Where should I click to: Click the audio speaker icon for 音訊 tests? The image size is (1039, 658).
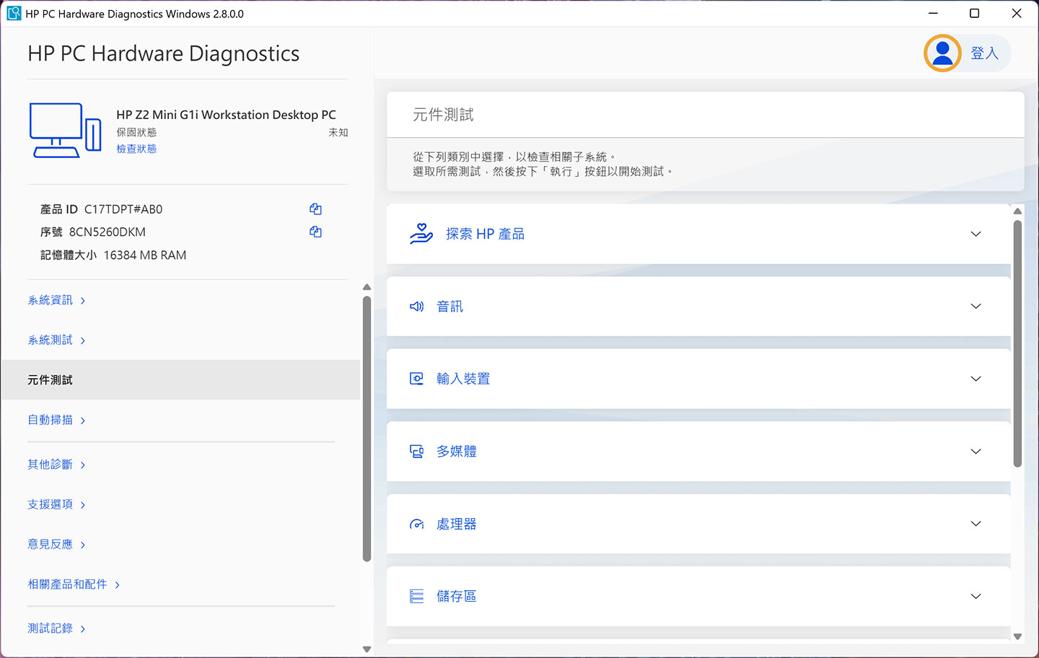tap(416, 306)
